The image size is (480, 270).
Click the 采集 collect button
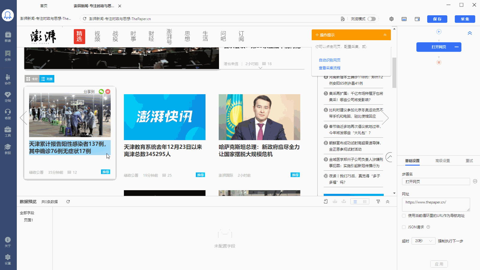pyautogui.click(x=465, y=19)
